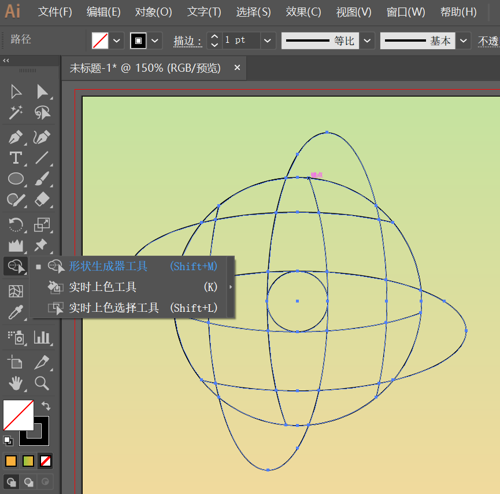500x494 pixels.
Task: Open the fill color dropdown arrow
Action: pyautogui.click(x=117, y=40)
